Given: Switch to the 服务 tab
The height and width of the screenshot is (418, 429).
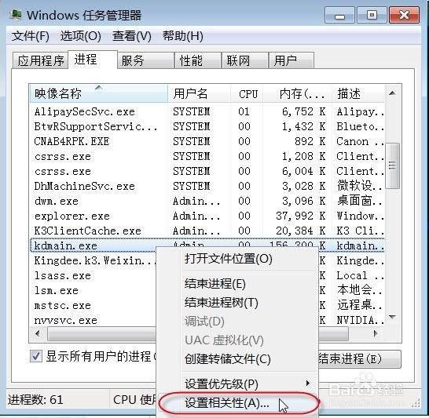Looking at the screenshot, I should click(146, 60).
